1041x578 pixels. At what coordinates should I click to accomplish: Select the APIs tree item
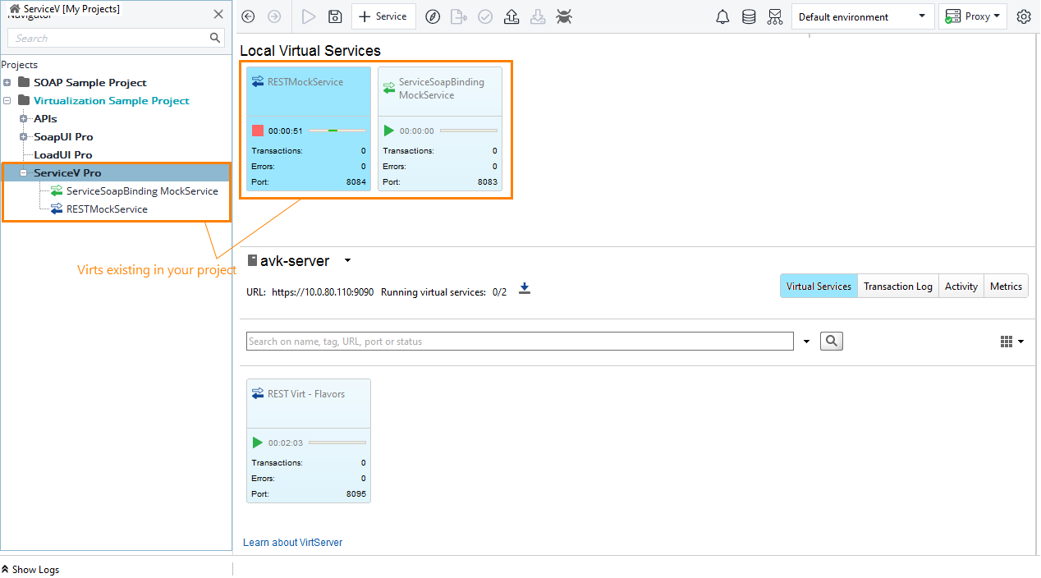pyautogui.click(x=45, y=119)
